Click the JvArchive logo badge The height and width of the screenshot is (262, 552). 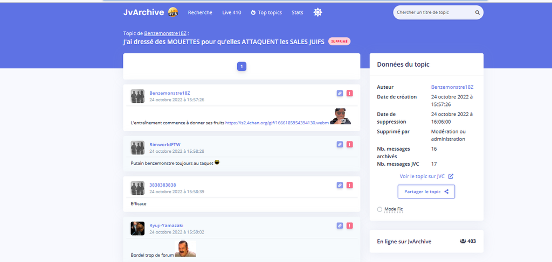click(173, 12)
